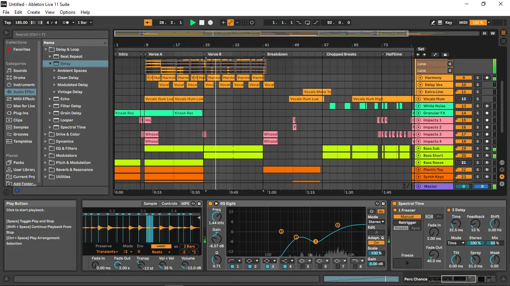
Task: Click the Retrigger button in Spectral Time
Action: [407, 223]
